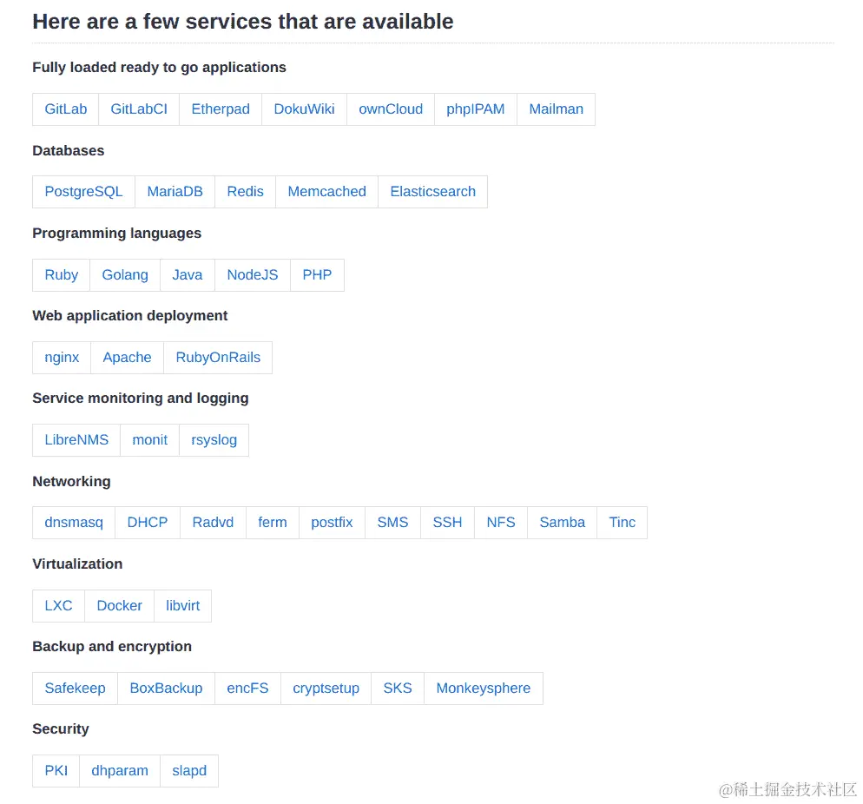
Task: Select the slapd link
Action: click(189, 771)
